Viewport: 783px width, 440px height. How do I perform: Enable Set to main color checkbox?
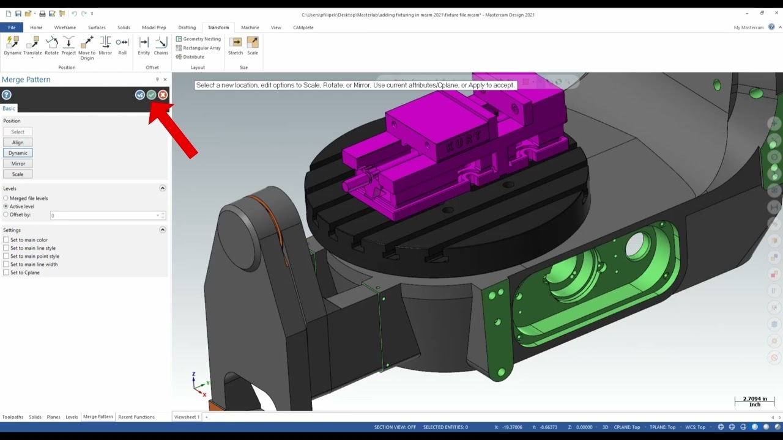point(6,240)
